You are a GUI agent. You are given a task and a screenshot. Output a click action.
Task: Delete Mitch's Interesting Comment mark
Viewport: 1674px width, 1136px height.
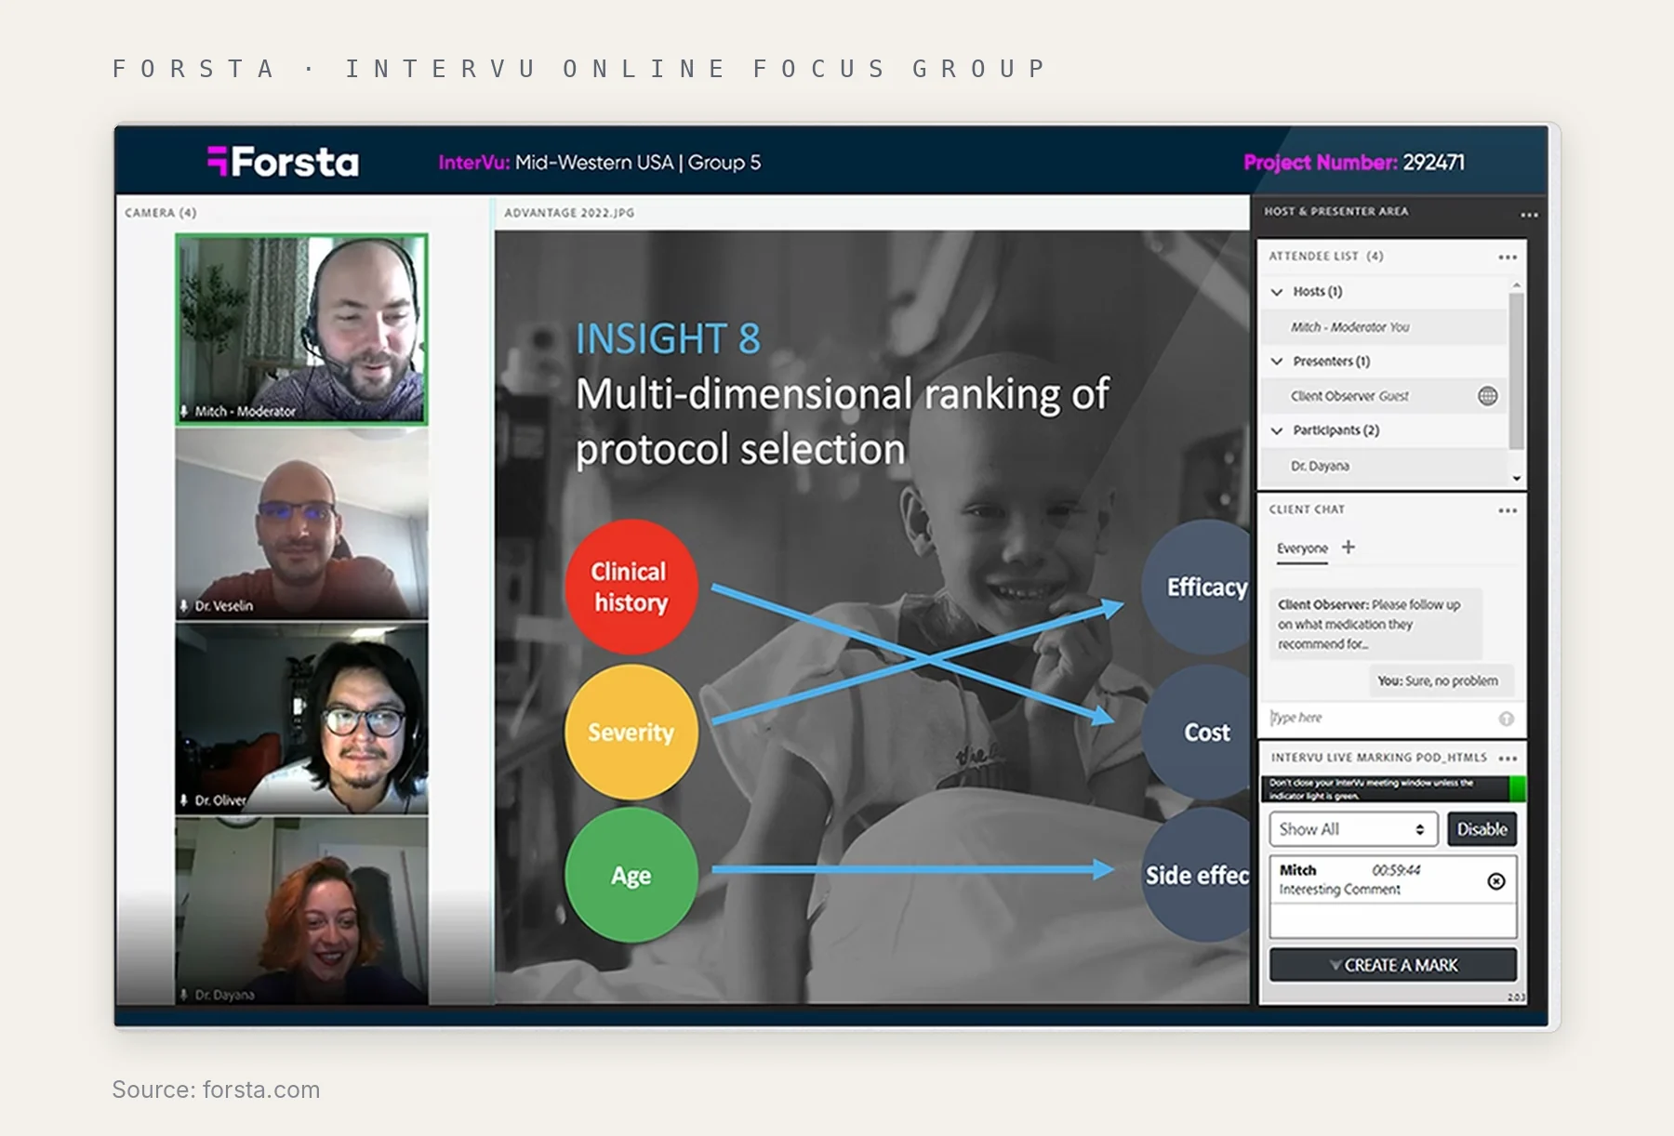[1496, 881]
